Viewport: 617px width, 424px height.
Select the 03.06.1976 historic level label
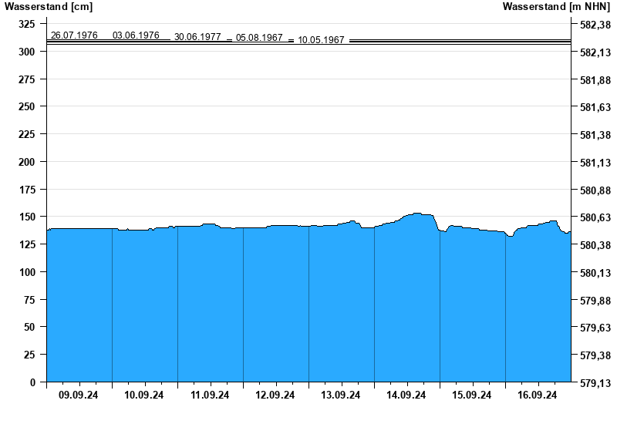tap(136, 35)
